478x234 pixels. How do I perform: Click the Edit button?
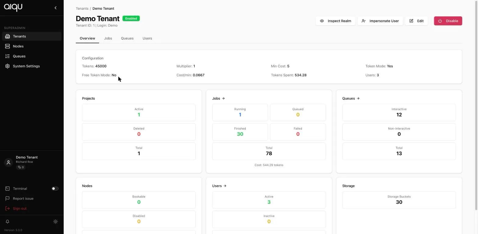pyautogui.click(x=416, y=21)
